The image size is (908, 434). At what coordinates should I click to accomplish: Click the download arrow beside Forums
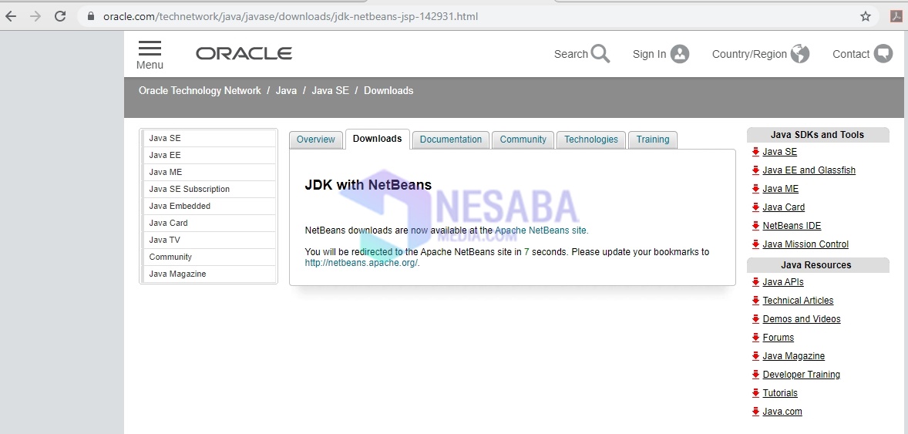[755, 338]
